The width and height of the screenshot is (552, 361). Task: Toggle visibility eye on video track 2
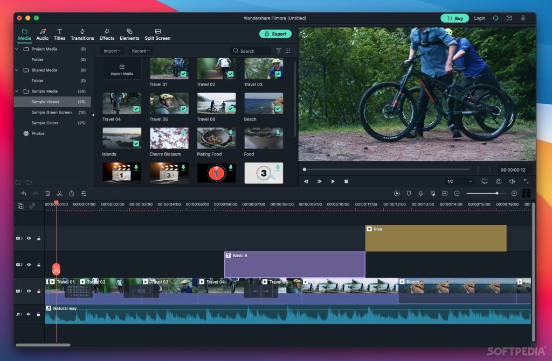coord(29,265)
